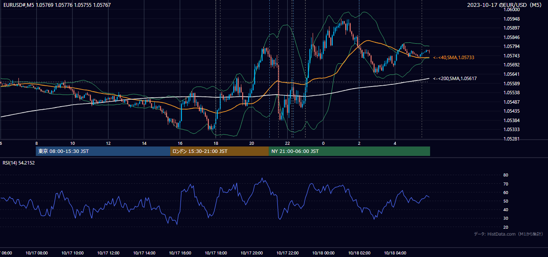This screenshot has height=257, width=548.
Task: Click price axis value 1.05281
Action: [511, 139]
